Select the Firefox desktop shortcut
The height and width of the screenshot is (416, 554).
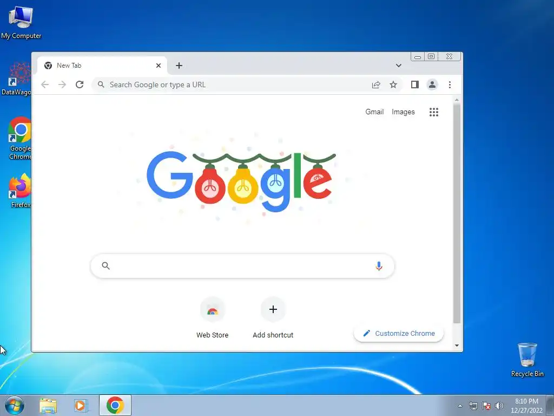[x=20, y=191]
